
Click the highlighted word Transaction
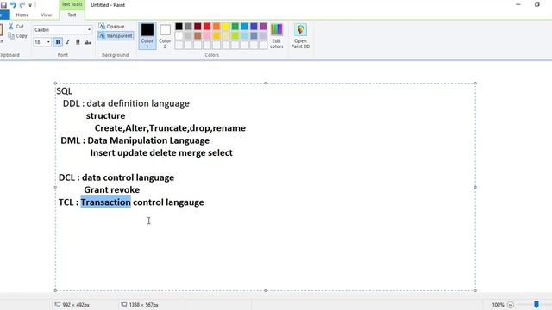click(x=105, y=202)
